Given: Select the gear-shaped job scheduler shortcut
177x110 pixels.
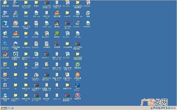Looking at the screenshot, I should click(x=78, y=23).
